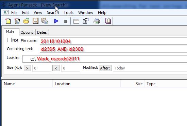Click the New Search yellow note icon
The height and width of the screenshot is (126, 187).
(8, 21)
